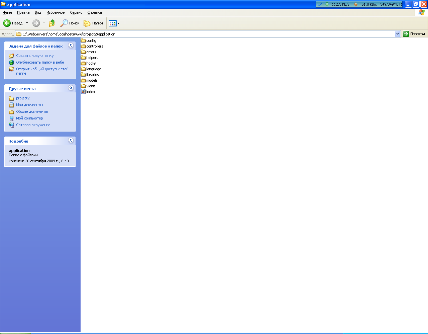Open the Файл menu

pyautogui.click(x=7, y=12)
